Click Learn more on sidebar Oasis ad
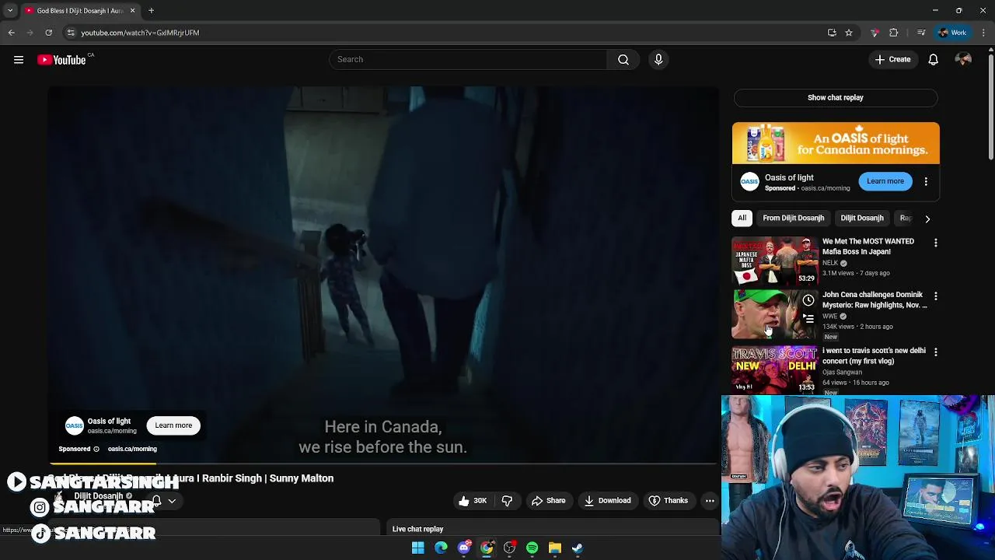 click(x=885, y=181)
